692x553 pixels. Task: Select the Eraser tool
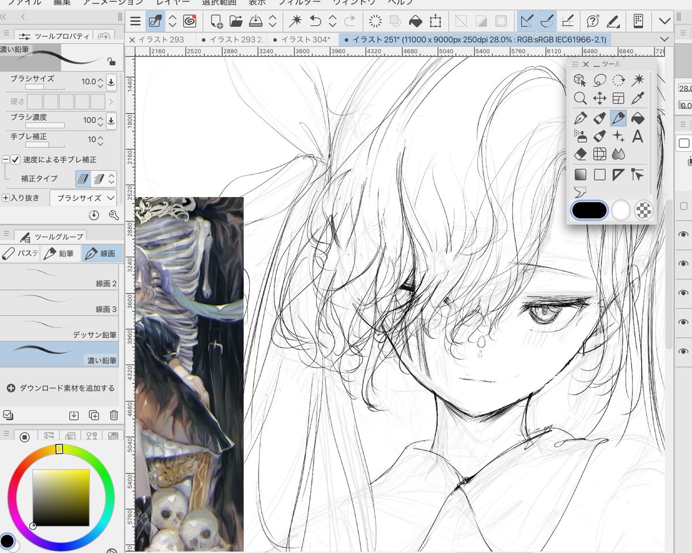(x=580, y=154)
